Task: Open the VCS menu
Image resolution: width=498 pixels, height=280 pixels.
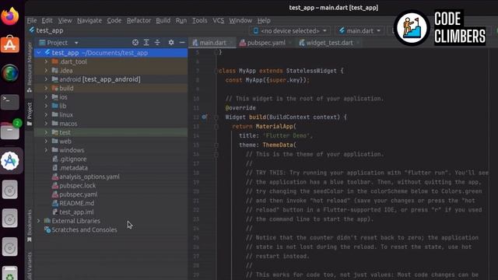Action: click(x=218, y=20)
